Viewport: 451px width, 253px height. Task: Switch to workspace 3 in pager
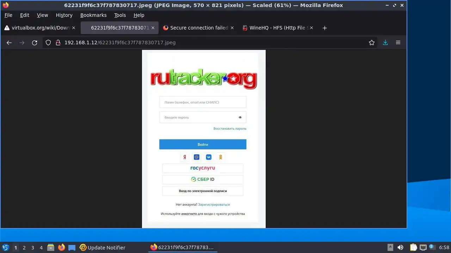tap(32, 247)
